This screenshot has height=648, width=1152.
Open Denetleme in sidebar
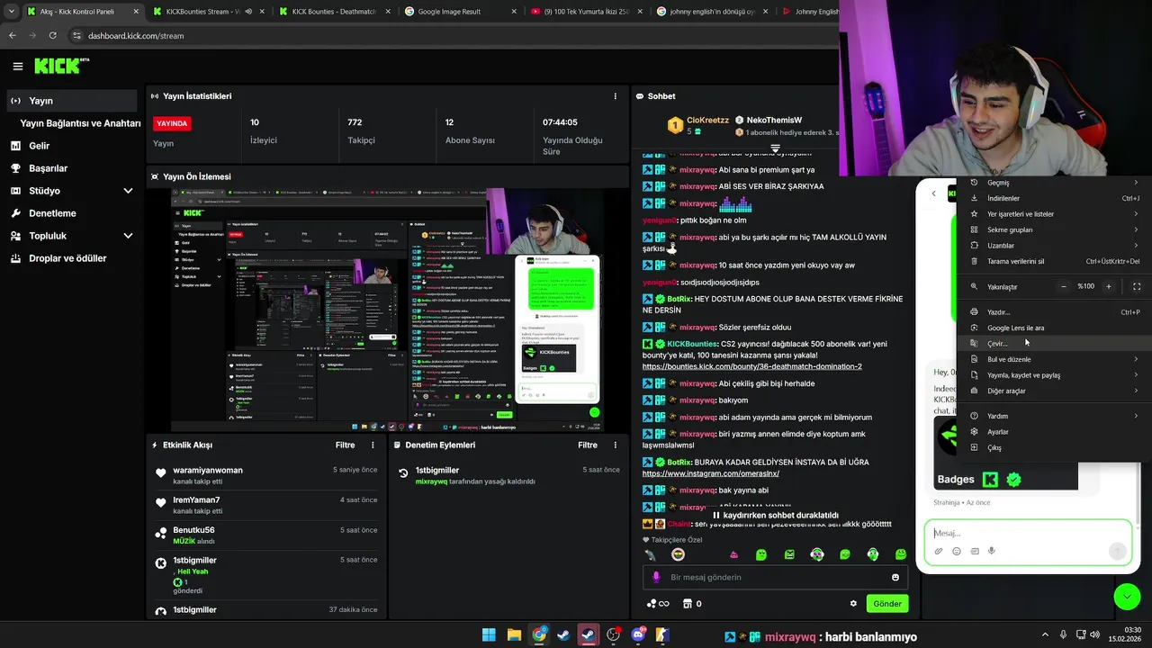point(72,213)
